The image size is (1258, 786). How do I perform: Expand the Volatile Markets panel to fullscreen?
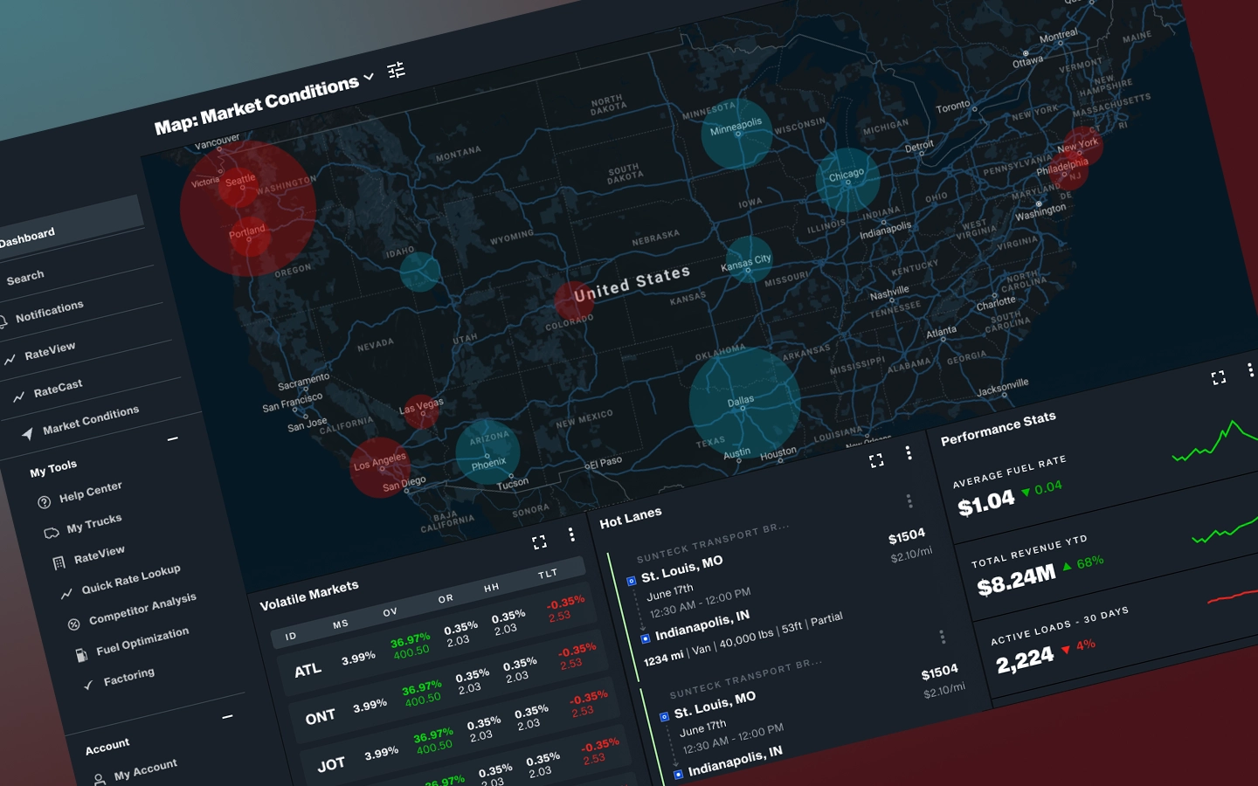point(539,542)
